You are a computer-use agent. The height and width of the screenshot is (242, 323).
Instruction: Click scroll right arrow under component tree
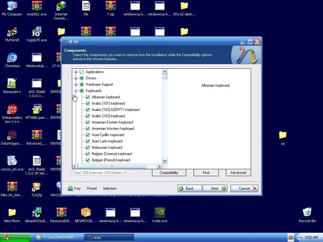coord(159,166)
